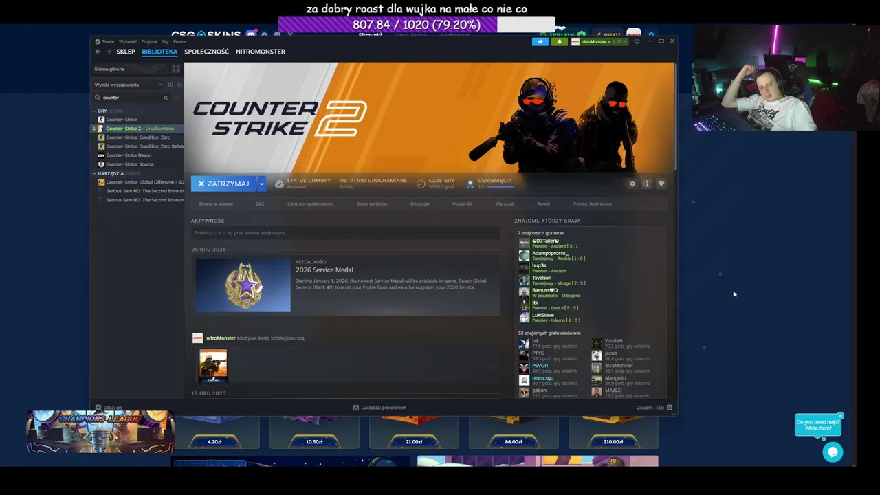The image size is (880, 495).
Task: Open advanced filter icon beside search box
Action: pyautogui.click(x=177, y=98)
